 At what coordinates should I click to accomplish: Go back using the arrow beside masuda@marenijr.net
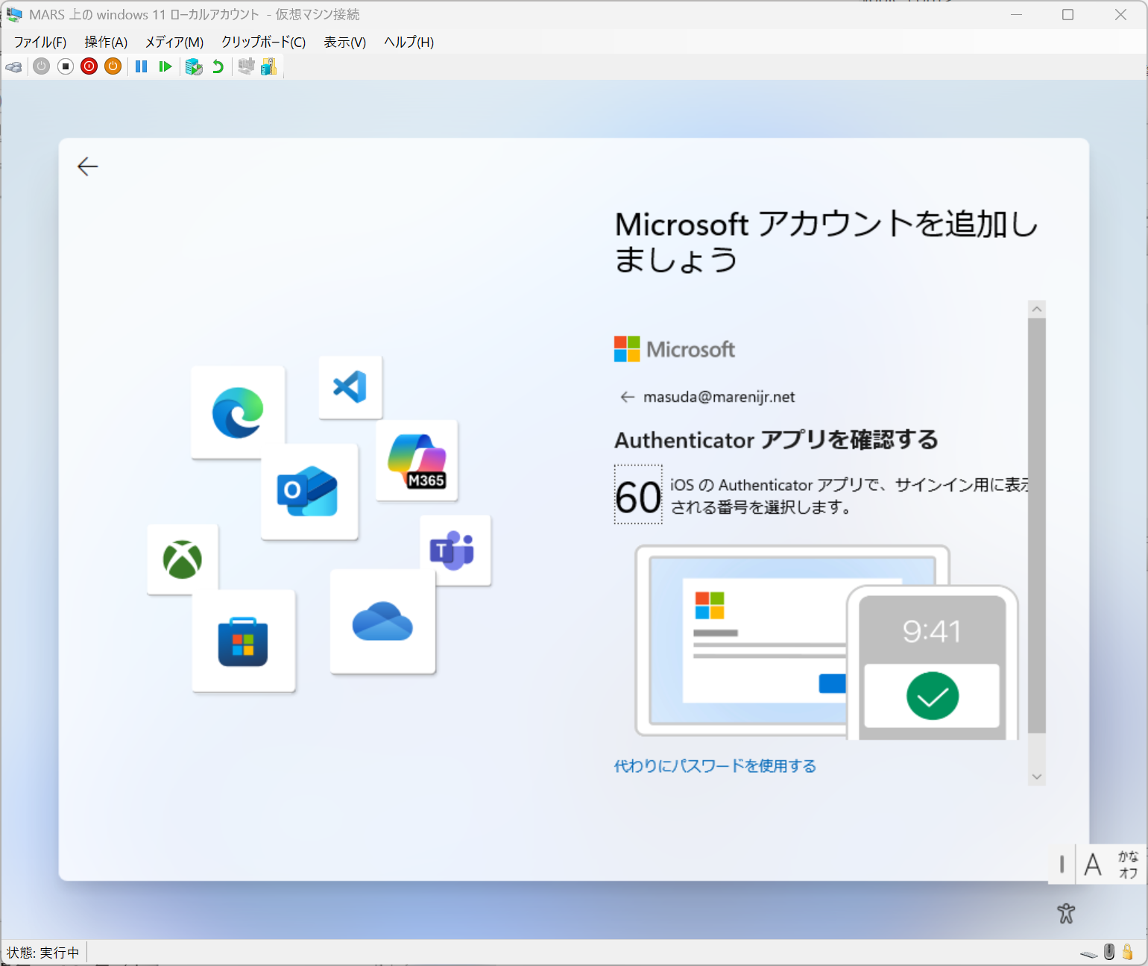pyautogui.click(x=627, y=397)
